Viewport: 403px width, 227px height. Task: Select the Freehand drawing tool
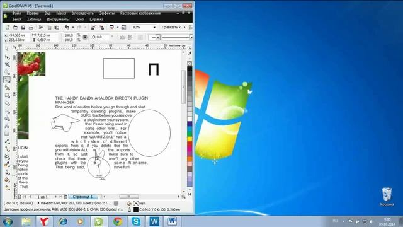point(7,80)
